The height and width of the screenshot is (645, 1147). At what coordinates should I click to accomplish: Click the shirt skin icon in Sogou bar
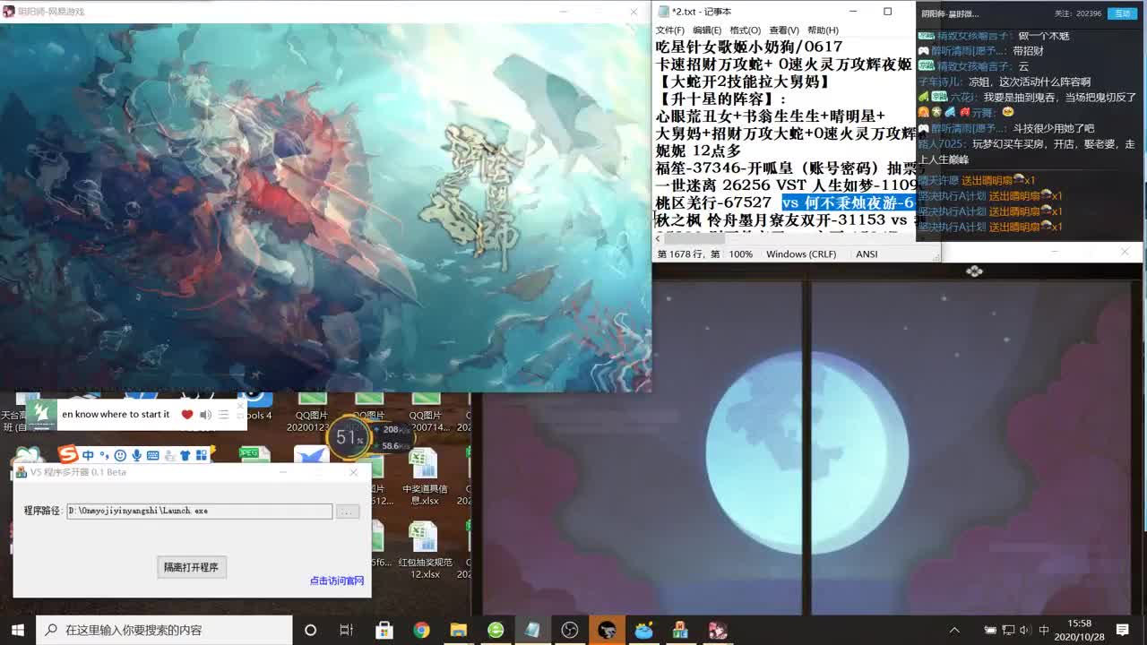click(185, 455)
